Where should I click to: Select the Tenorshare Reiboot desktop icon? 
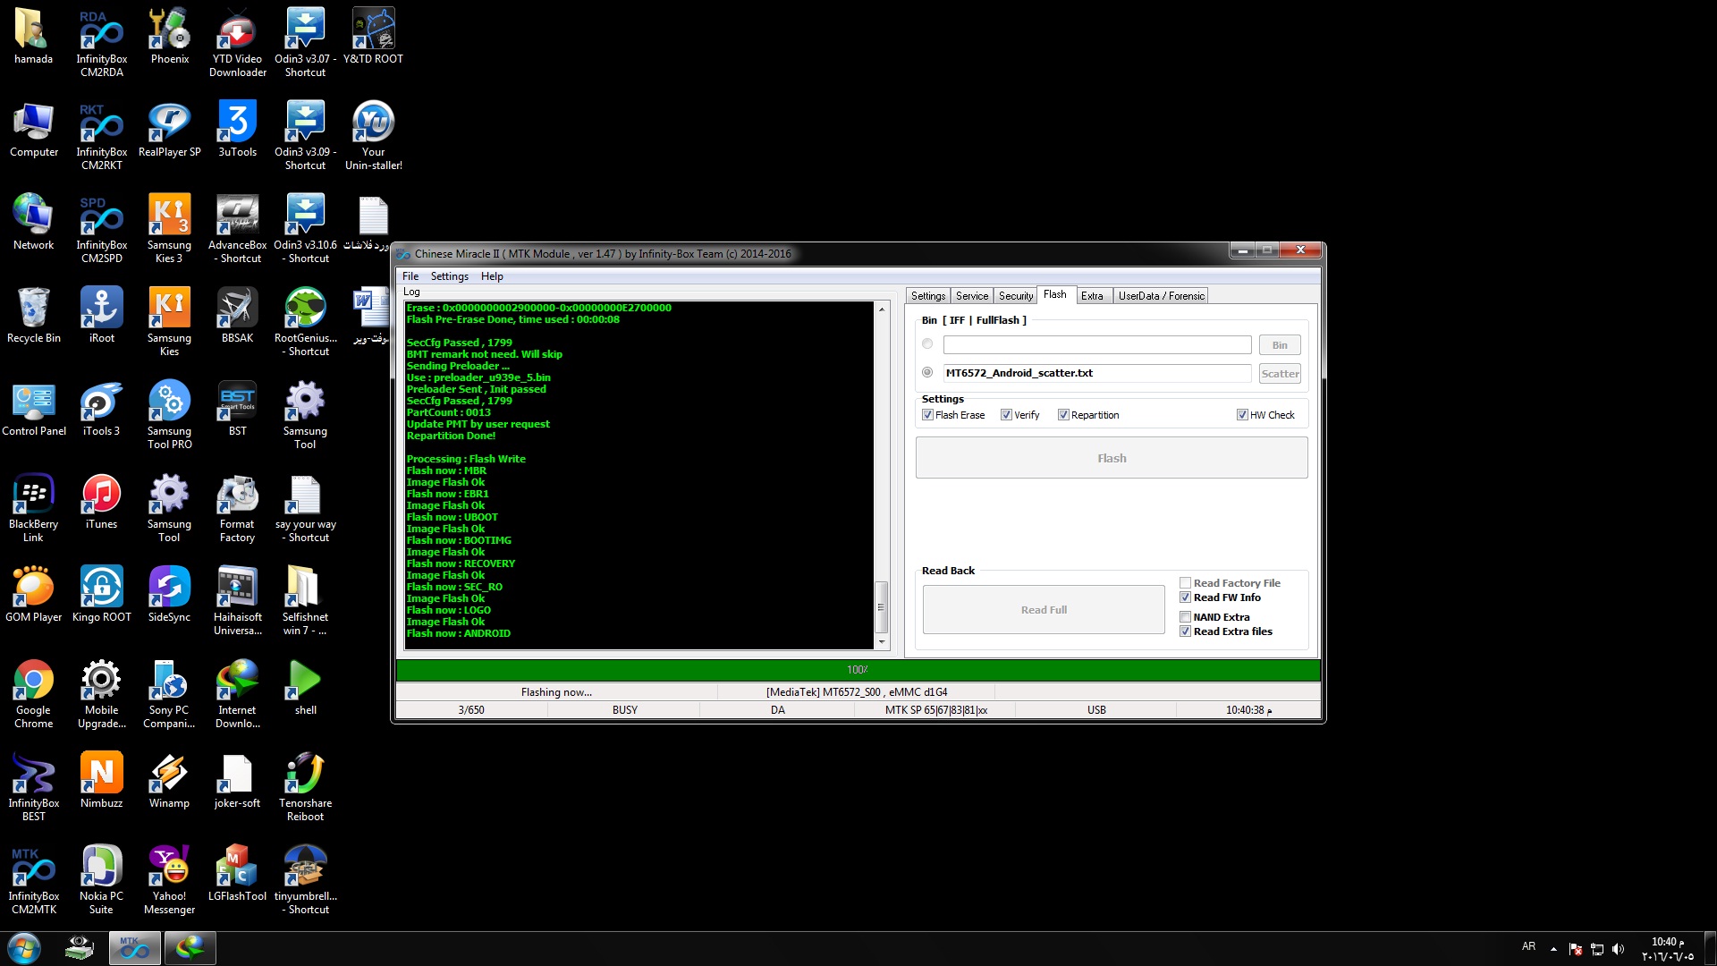(x=305, y=787)
